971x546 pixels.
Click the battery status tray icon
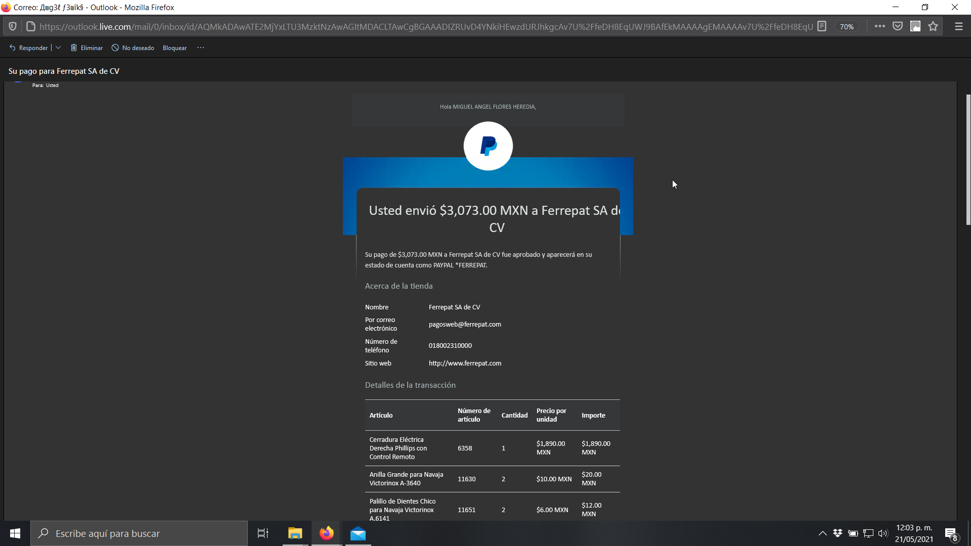click(853, 533)
